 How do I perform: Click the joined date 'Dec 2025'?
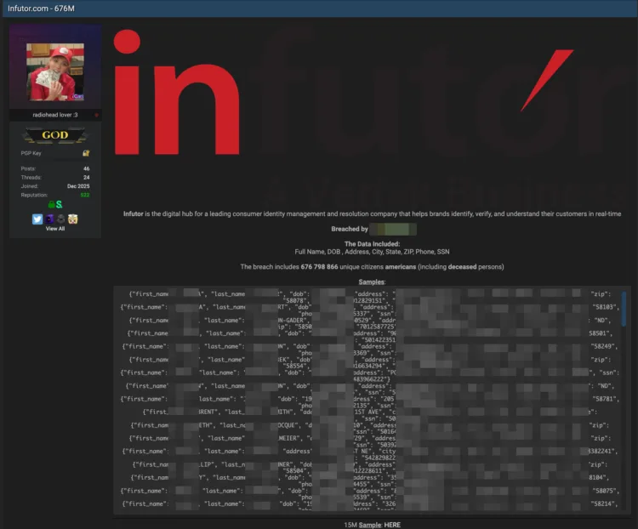pyautogui.click(x=78, y=186)
